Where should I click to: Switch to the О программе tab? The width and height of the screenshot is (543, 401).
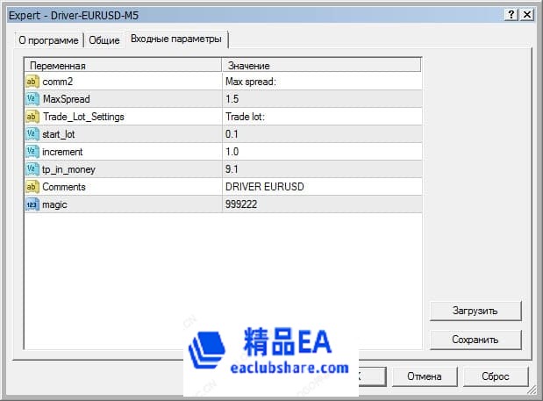49,40
